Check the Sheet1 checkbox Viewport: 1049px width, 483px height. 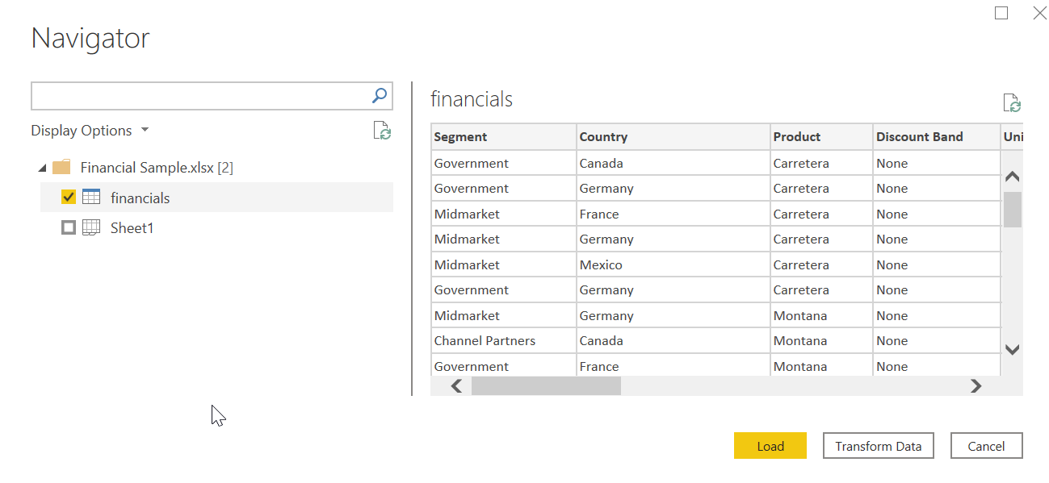pos(69,228)
